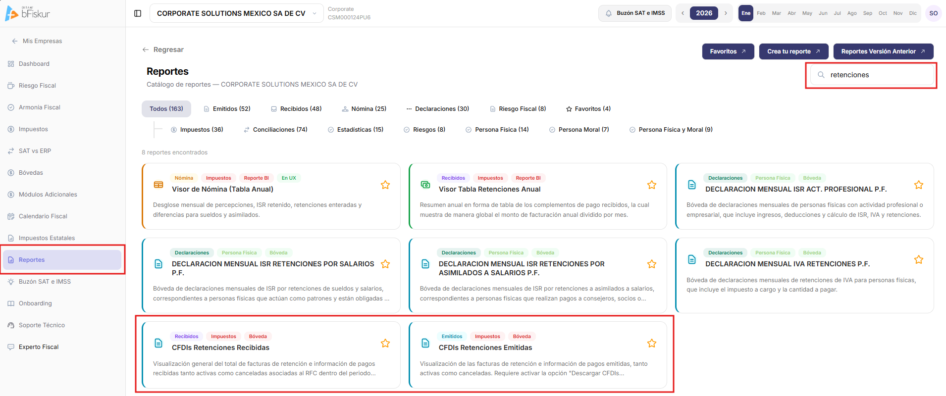Select month Feb

(761, 13)
